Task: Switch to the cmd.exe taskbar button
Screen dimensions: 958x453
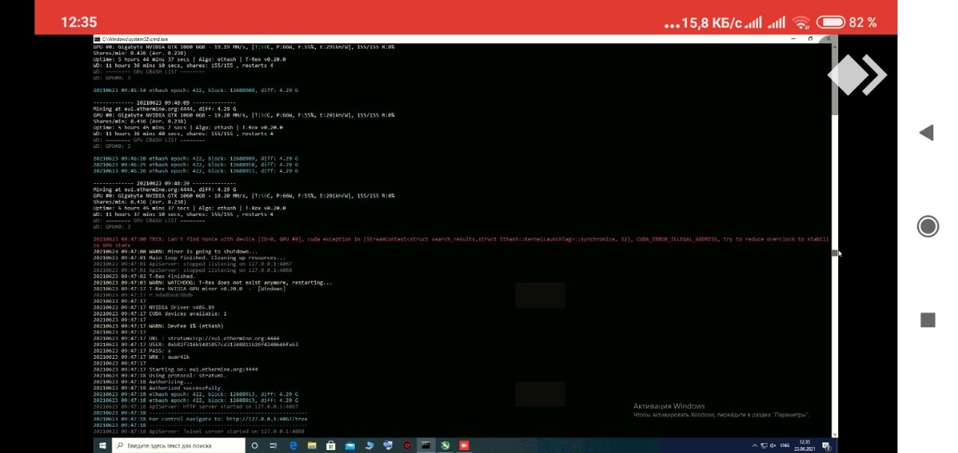Action: coord(426,446)
